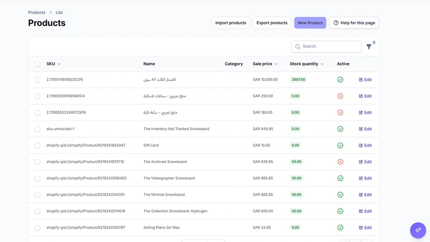Click question mark icon in Help for this page
The width and height of the screenshot is (430, 242).
pyautogui.click(x=336, y=23)
